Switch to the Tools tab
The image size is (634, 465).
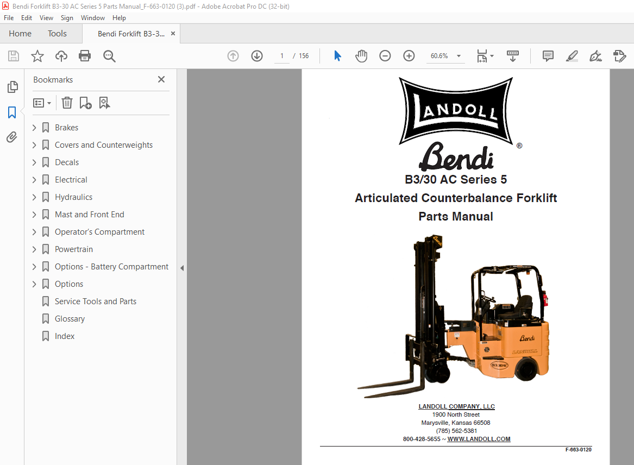point(57,34)
